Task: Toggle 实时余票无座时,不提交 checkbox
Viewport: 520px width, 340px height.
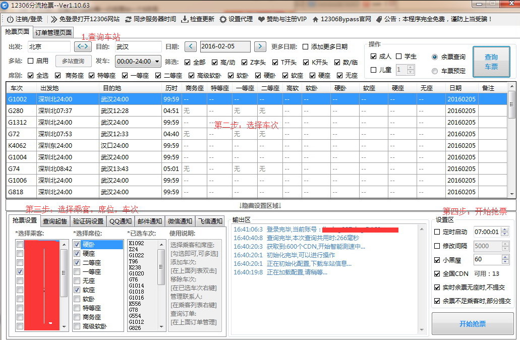Action: (x=437, y=287)
